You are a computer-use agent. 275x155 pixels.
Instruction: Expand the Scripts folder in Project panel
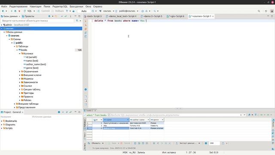tap(2, 128)
